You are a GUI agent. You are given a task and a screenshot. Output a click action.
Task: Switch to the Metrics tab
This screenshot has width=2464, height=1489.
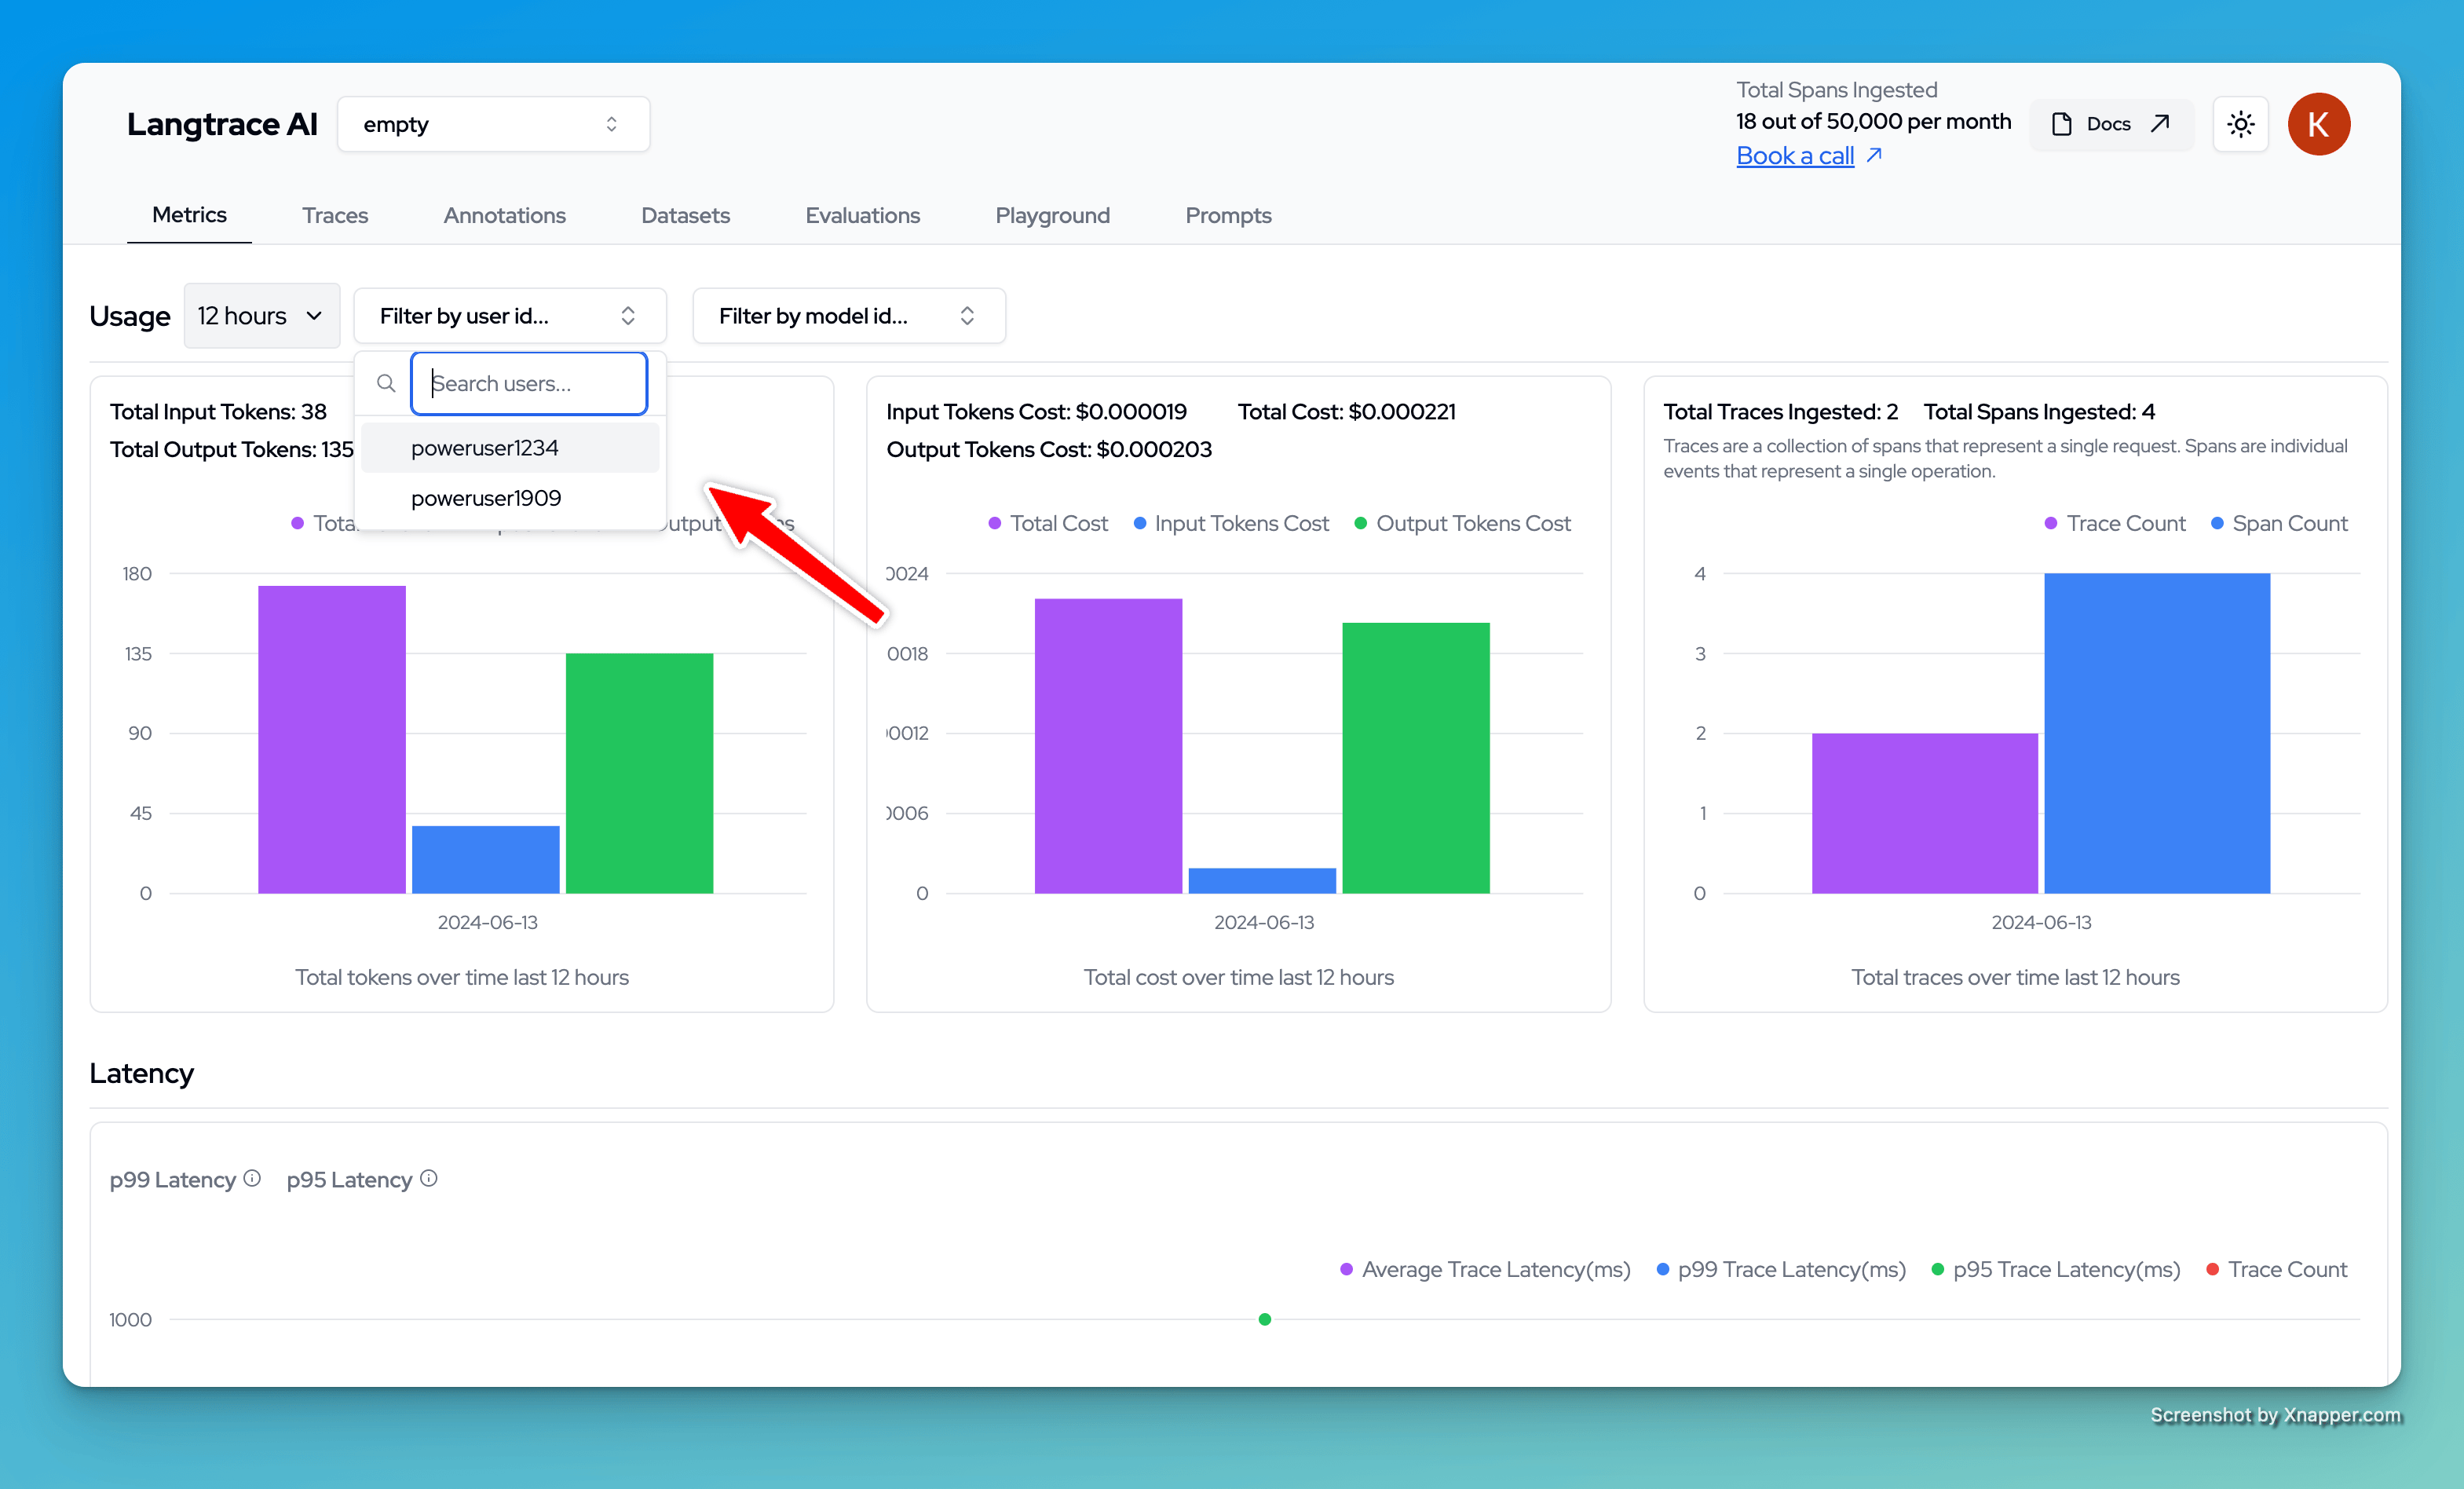click(189, 215)
